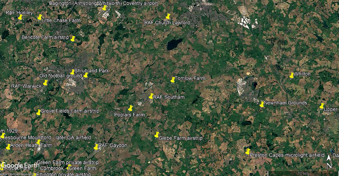Click the Bagington Coventry airport label

(103, 3)
